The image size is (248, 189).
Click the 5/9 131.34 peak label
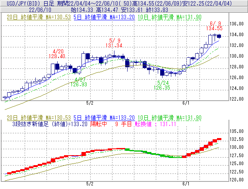(114, 43)
